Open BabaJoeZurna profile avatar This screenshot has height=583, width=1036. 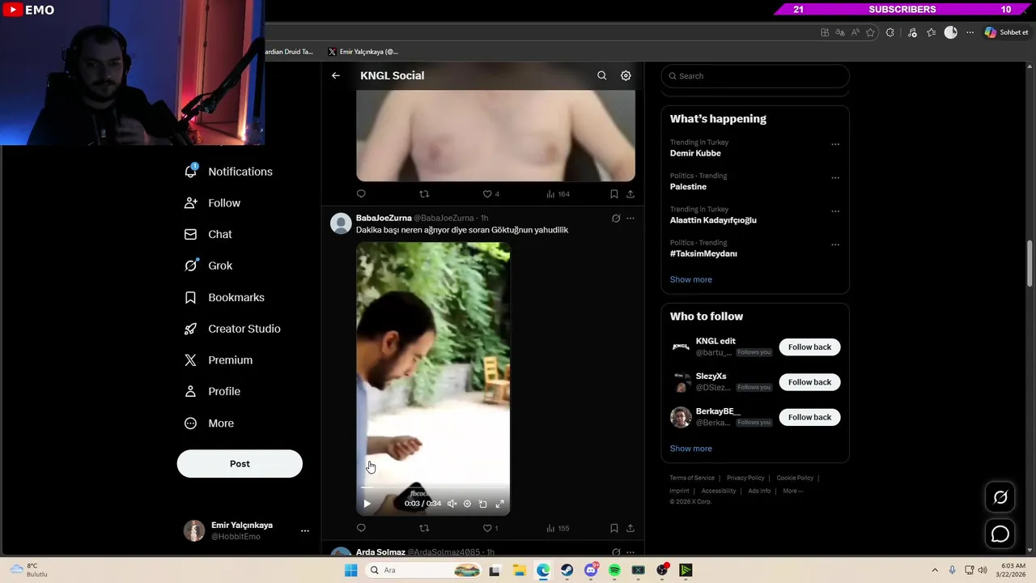pos(341,223)
